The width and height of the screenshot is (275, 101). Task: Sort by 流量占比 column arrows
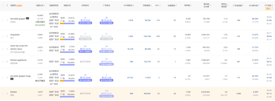coord(45,5)
